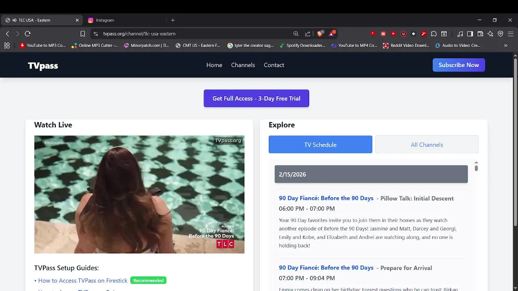Open the apps grid icon in bookmarks bar
The image size is (518, 291).
click(6, 46)
